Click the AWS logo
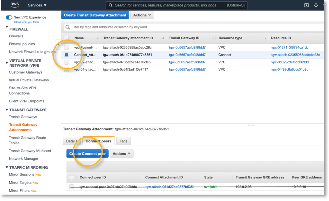Screen dimensions: 329x201 click(15, 5)
